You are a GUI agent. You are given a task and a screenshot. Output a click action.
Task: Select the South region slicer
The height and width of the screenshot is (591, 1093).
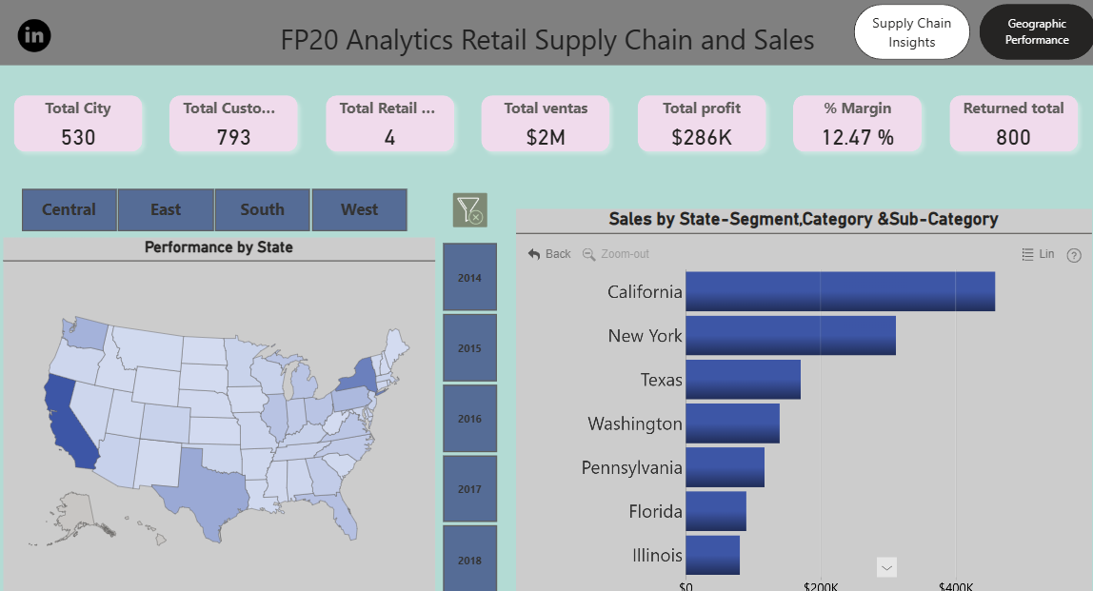(x=262, y=209)
